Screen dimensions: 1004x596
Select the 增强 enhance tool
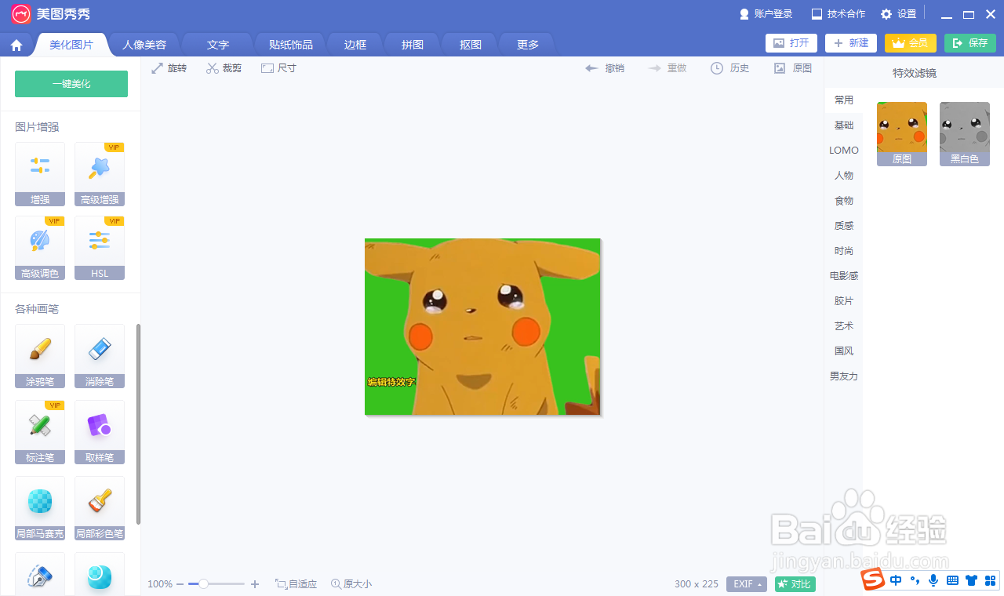[x=40, y=174]
